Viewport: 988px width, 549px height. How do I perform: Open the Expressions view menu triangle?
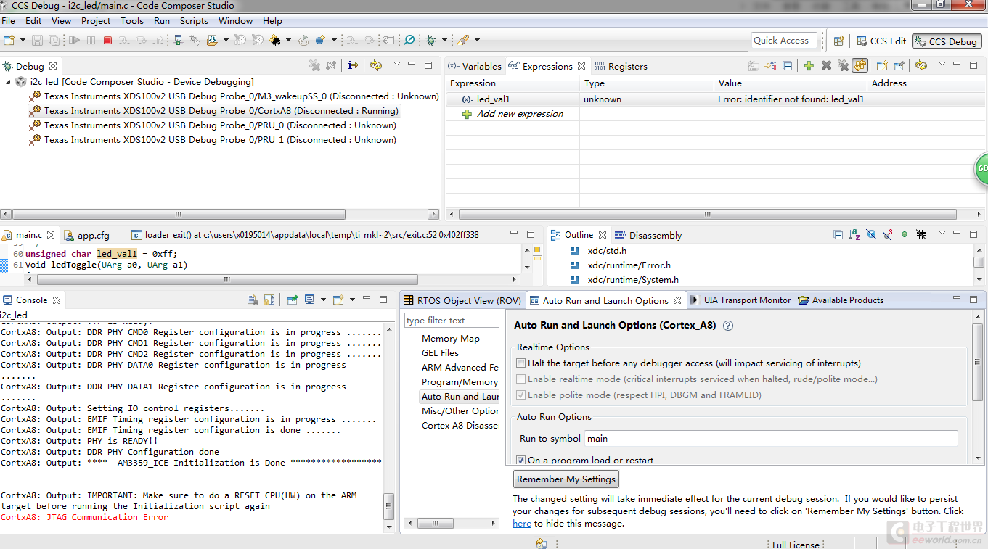click(942, 64)
